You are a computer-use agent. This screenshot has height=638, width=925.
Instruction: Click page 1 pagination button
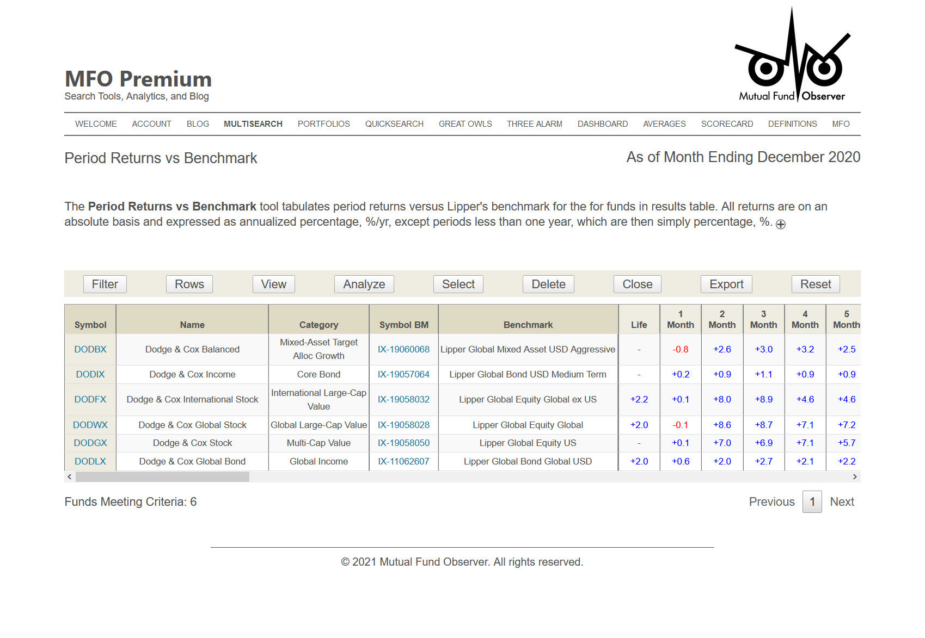(x=812, y=502)
